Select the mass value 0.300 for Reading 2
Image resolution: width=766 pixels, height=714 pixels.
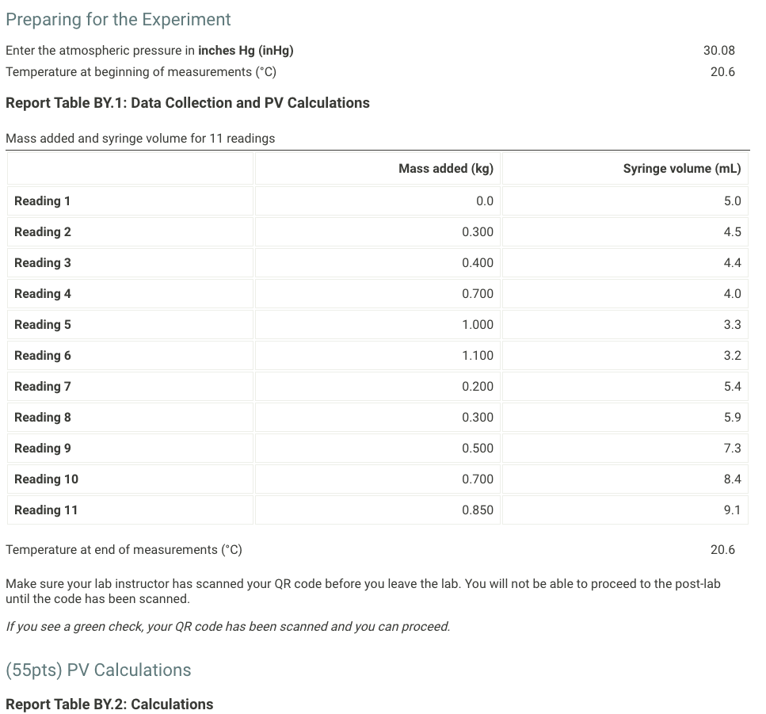478,231
